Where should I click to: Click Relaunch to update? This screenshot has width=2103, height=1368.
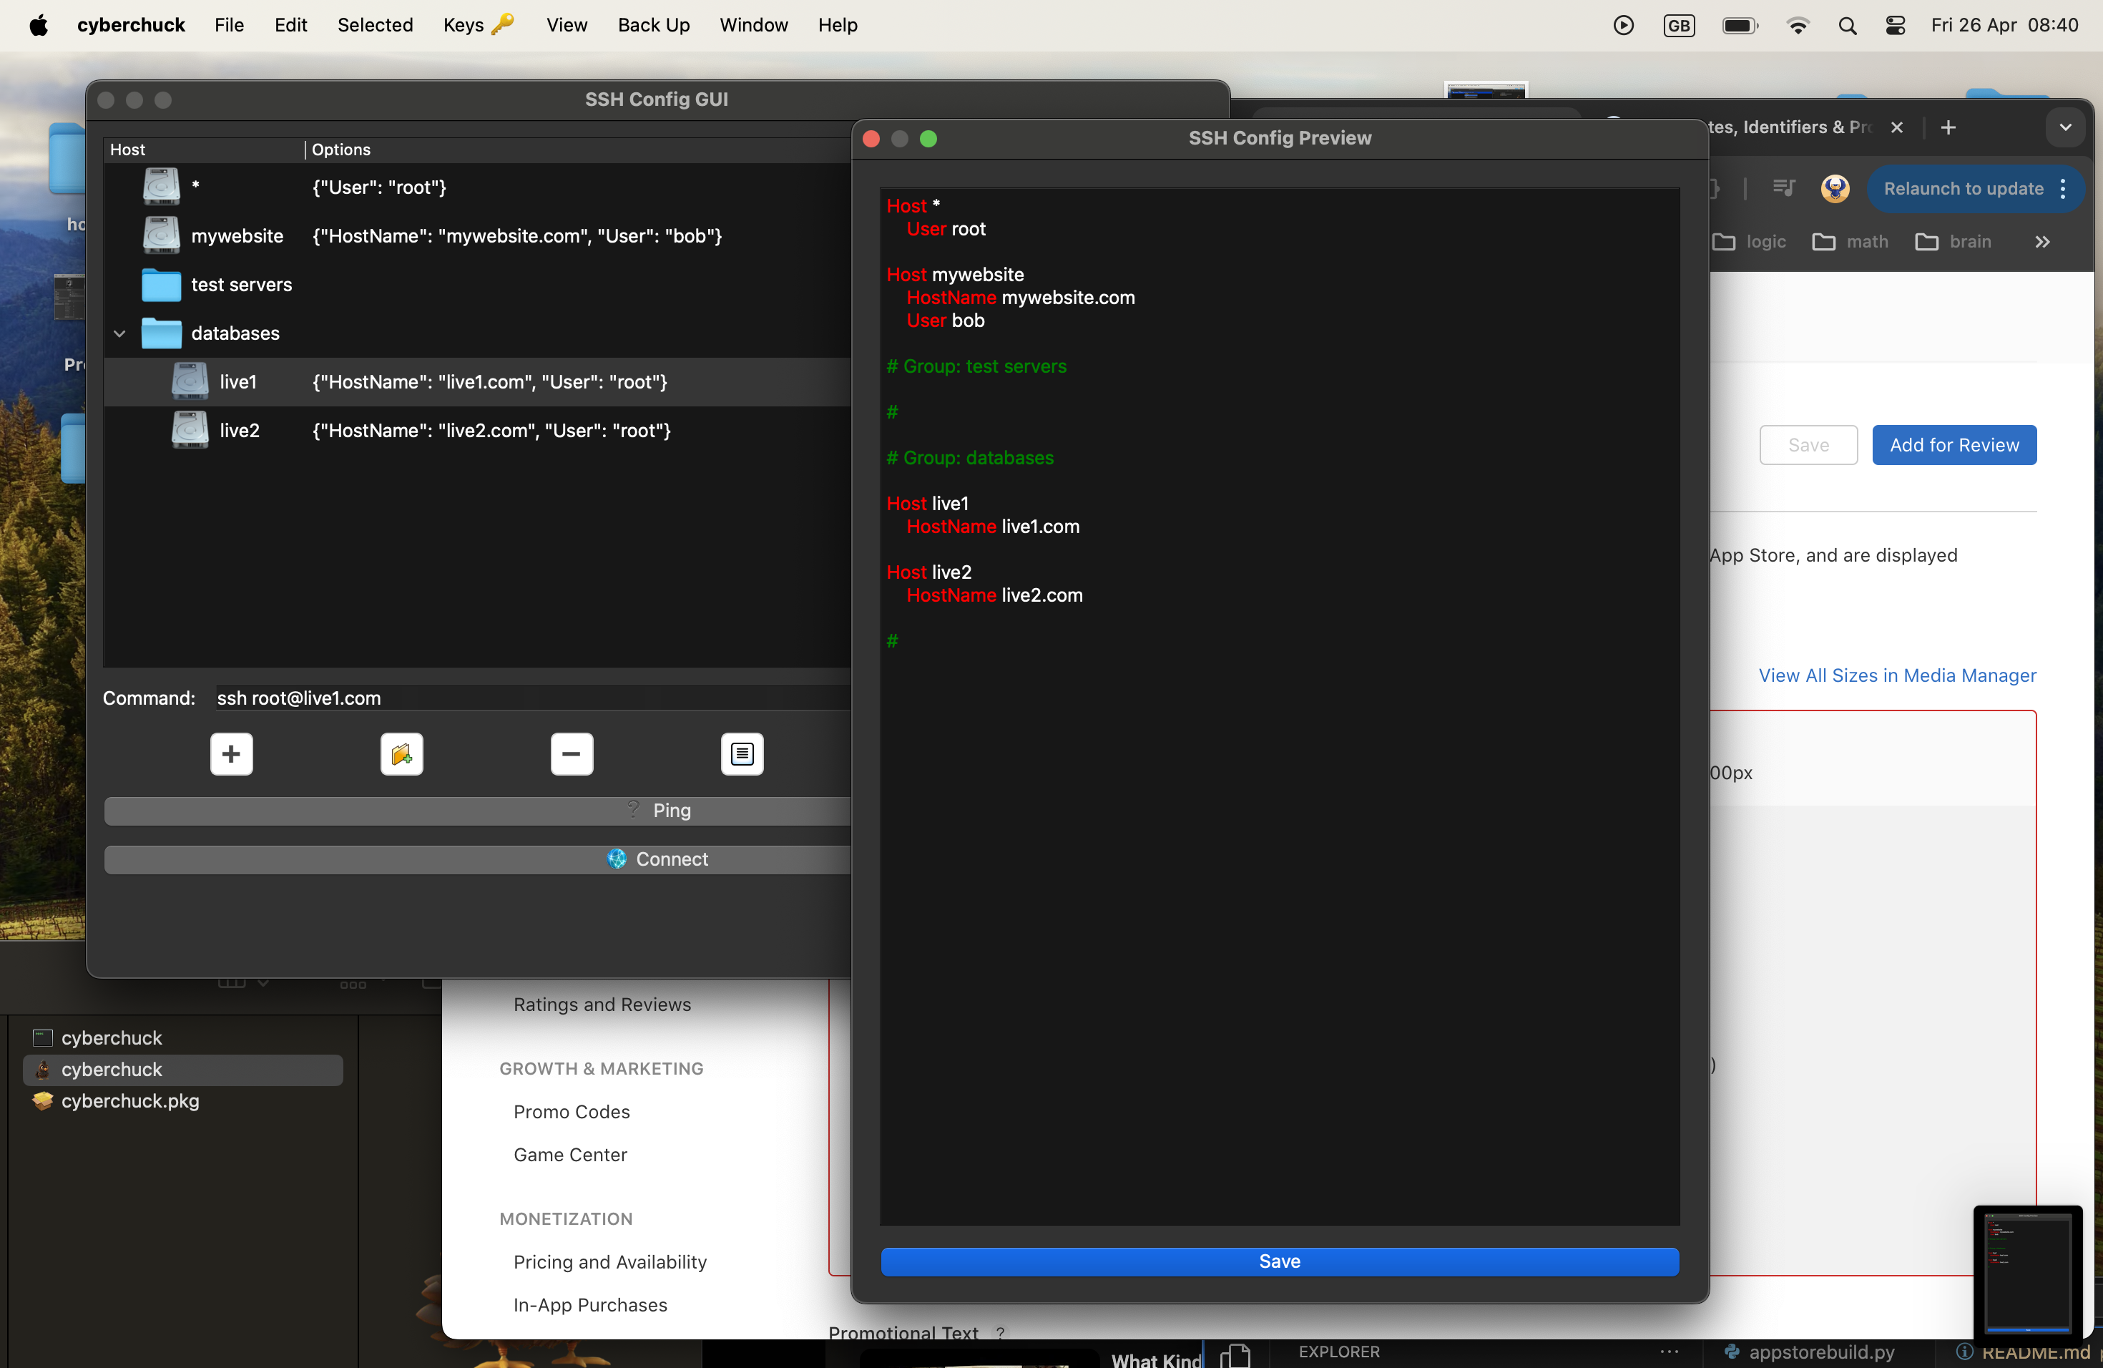click(1963, 188)
